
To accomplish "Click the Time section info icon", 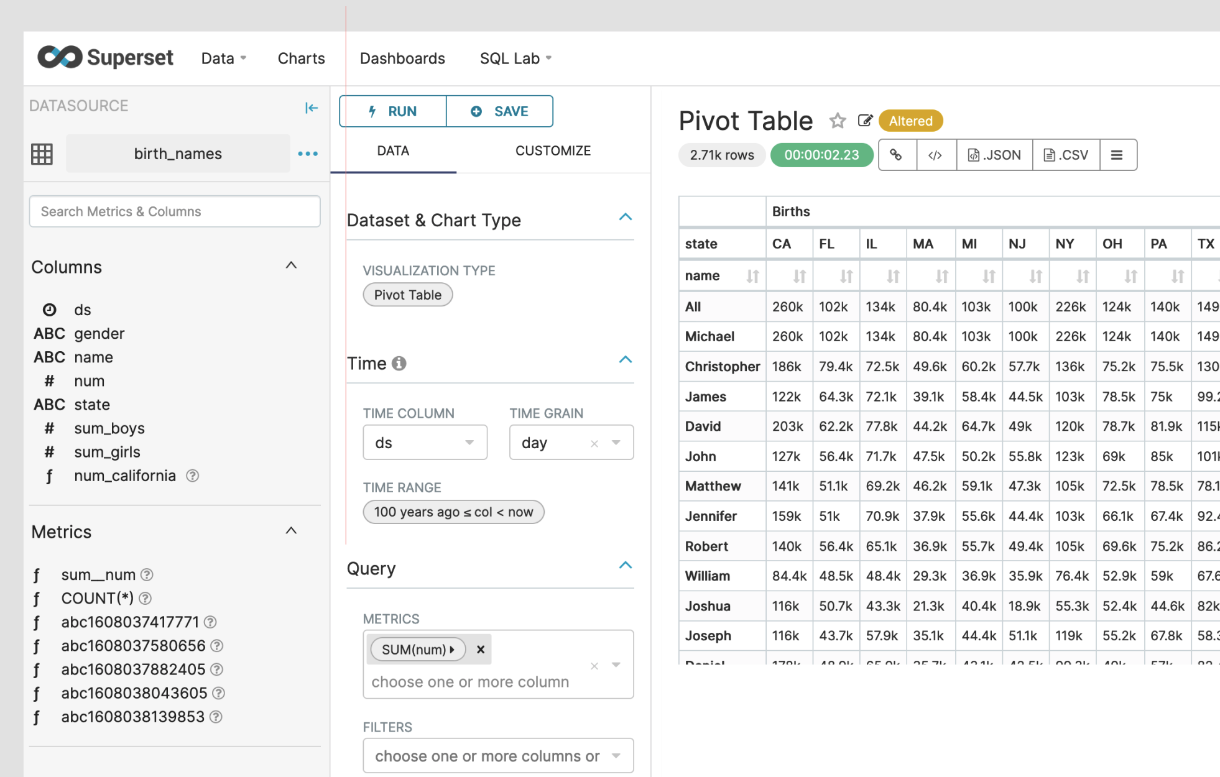I will click(399, 364).
